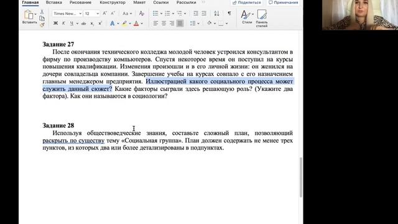This screenshot has width=398, height=224.
Task: Decrease font size with smaller A icon
Action: [x=113, y=13]
